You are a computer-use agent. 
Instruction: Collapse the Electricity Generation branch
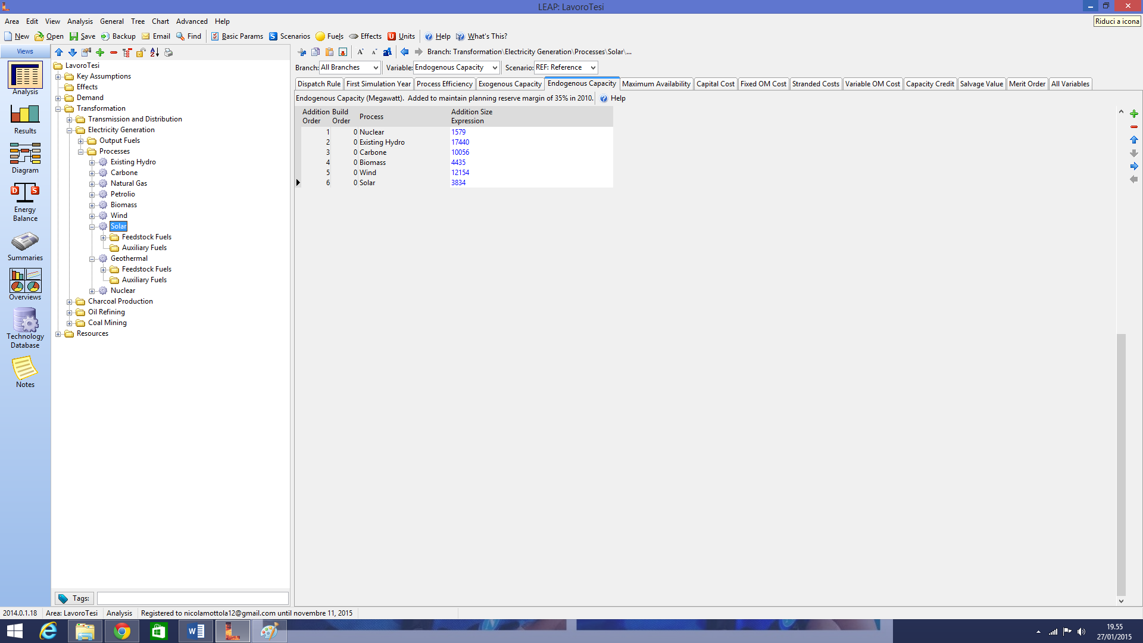tap(70, 130)
